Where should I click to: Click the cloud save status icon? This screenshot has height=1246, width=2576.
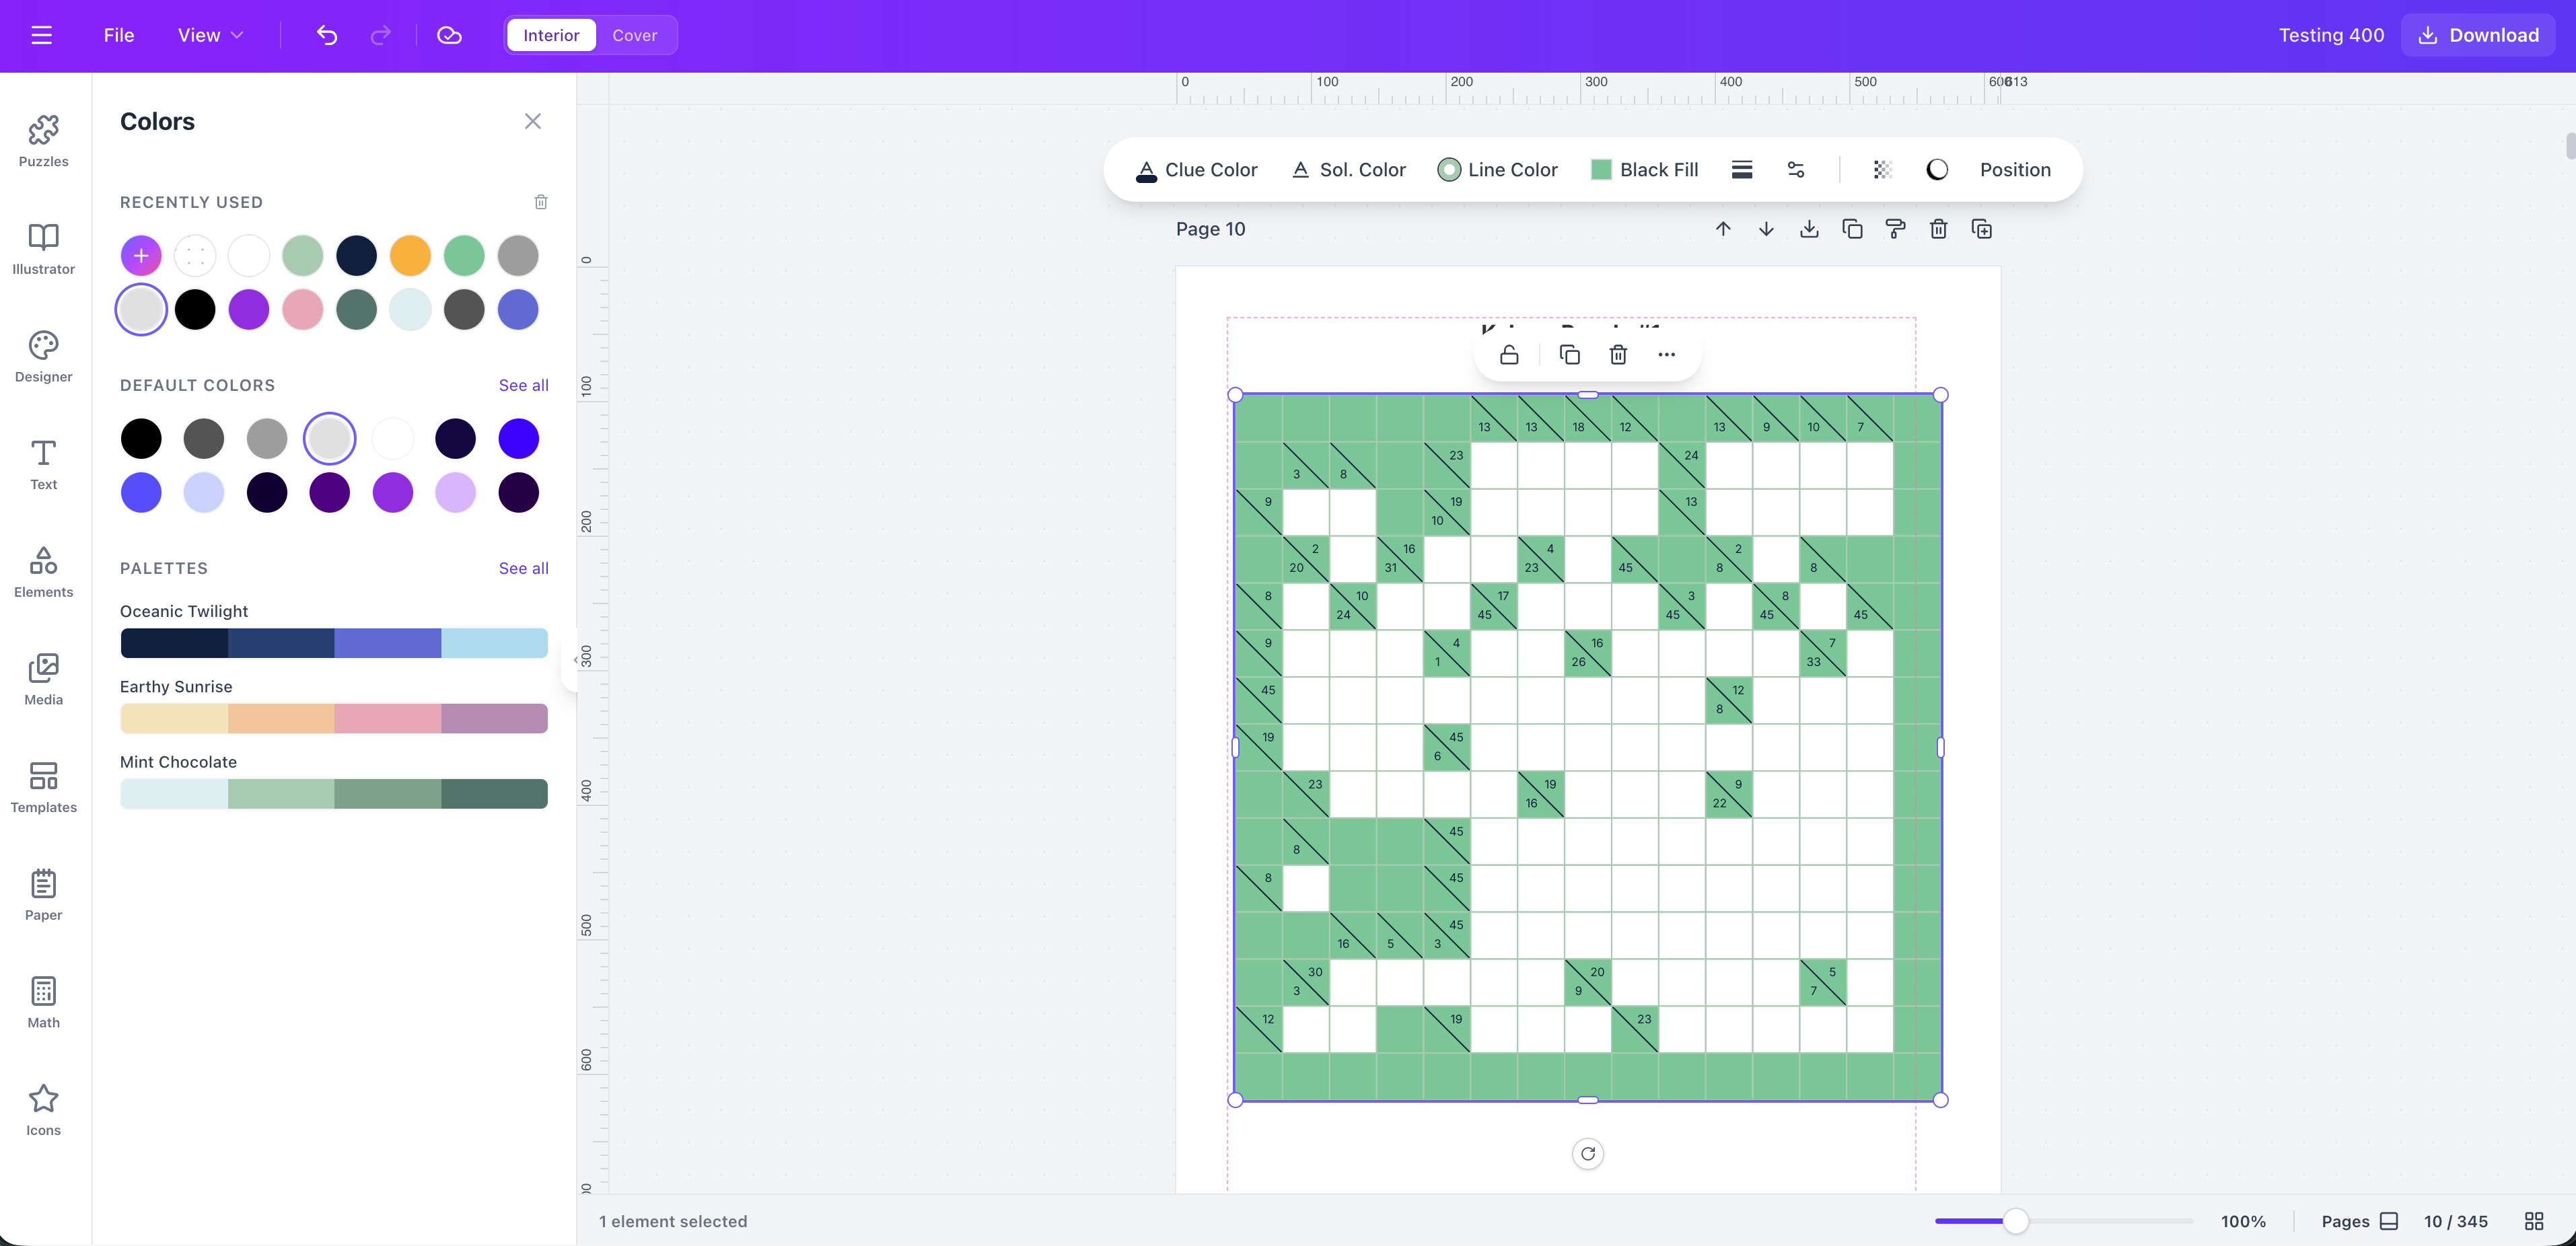tap(449, 35)
